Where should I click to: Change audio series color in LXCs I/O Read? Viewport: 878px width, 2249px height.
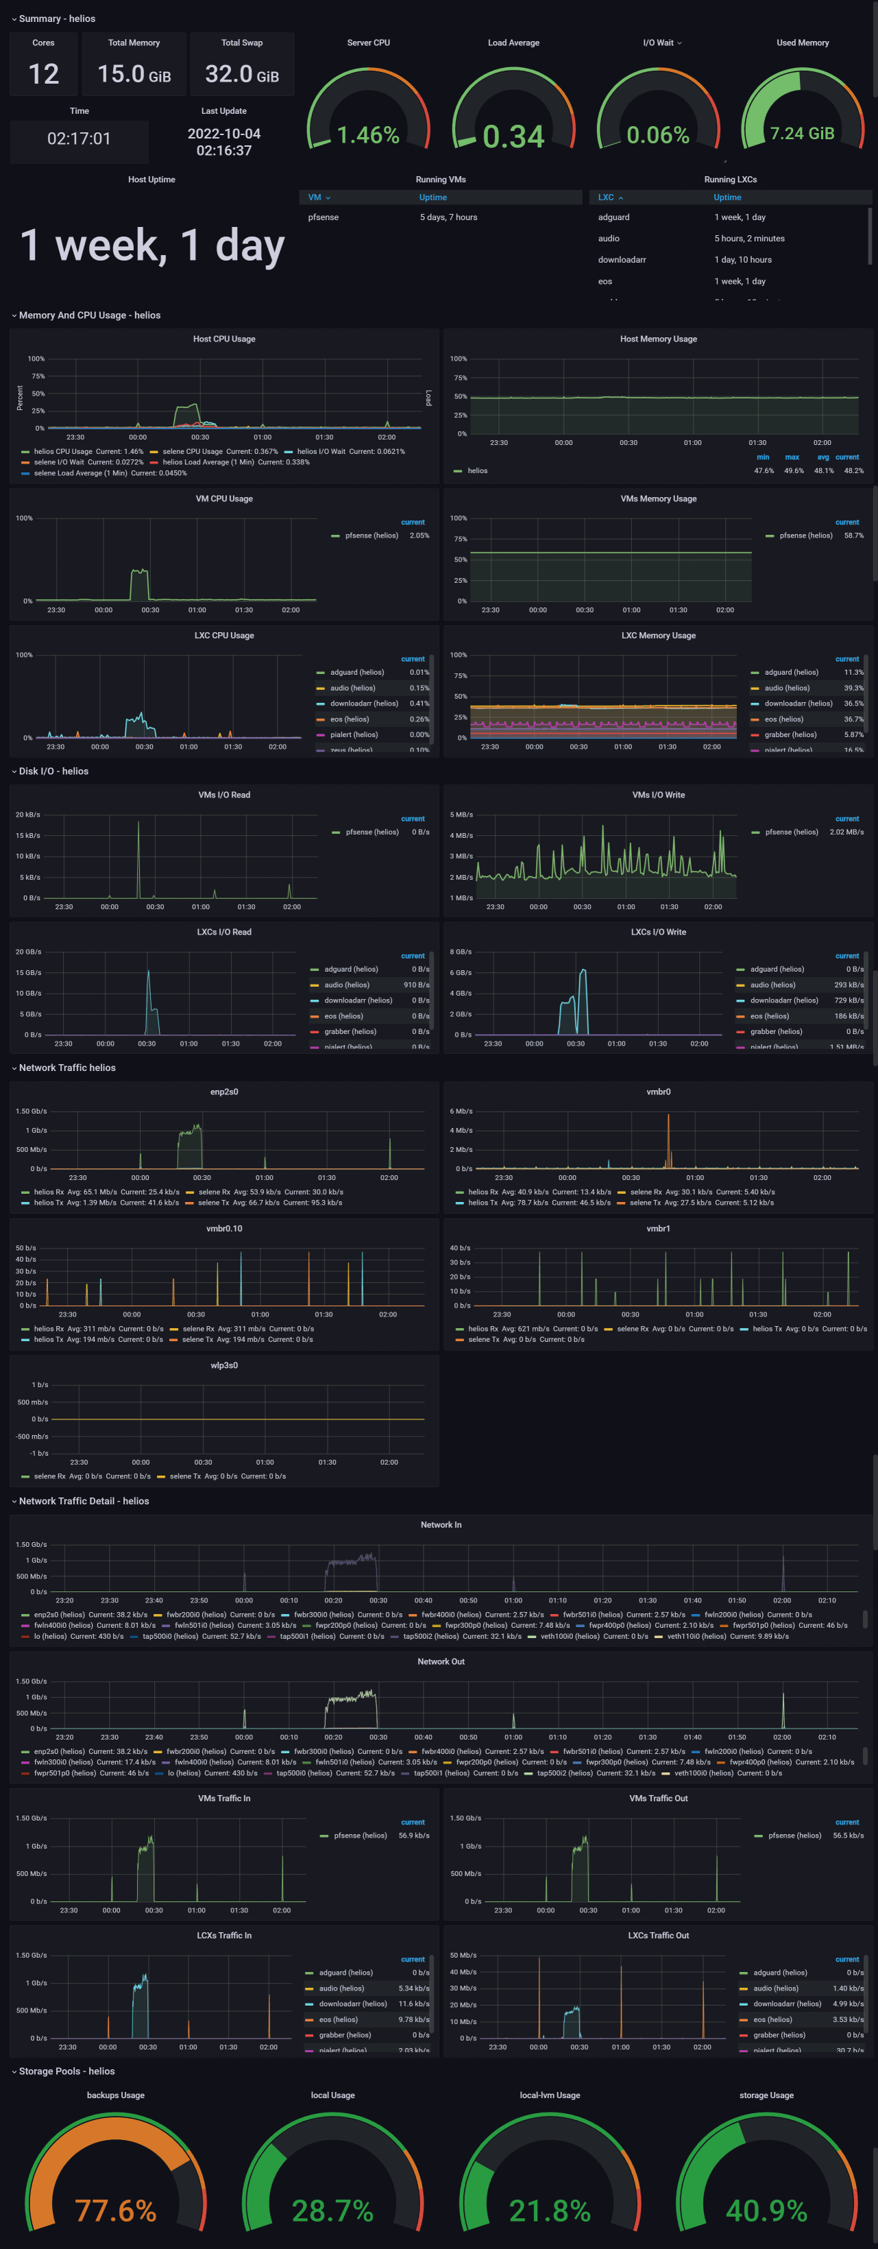[x=315, y=985]
